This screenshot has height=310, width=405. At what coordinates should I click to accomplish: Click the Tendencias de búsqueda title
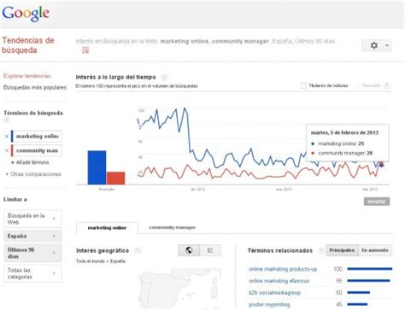[28, 45]
